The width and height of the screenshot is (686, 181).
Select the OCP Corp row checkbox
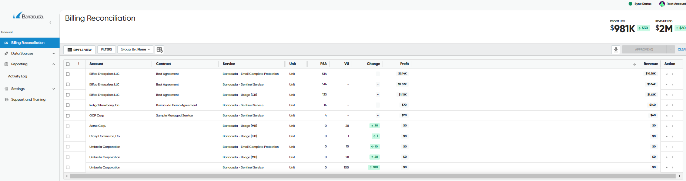(x=68, y=116)
